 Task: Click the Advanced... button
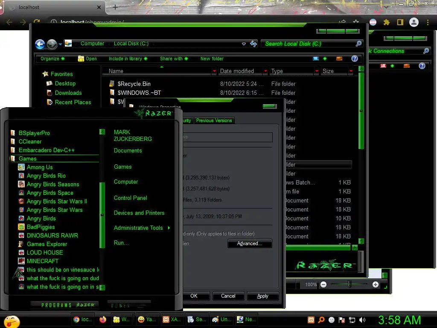click(250, 243)
